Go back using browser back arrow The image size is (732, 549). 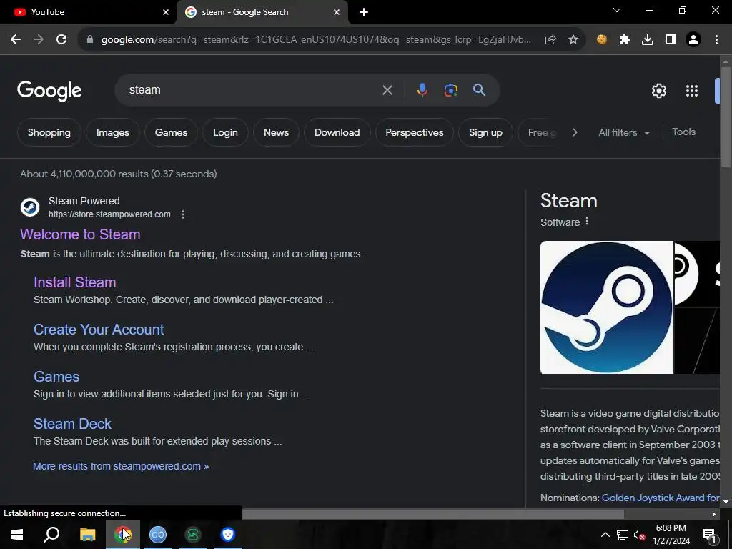(16, 40)
